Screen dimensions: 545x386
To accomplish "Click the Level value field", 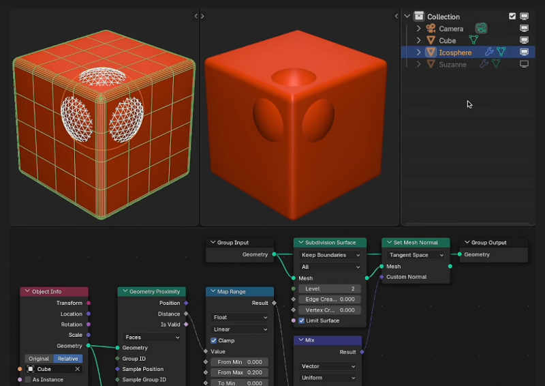I will [x=330, y=289].
